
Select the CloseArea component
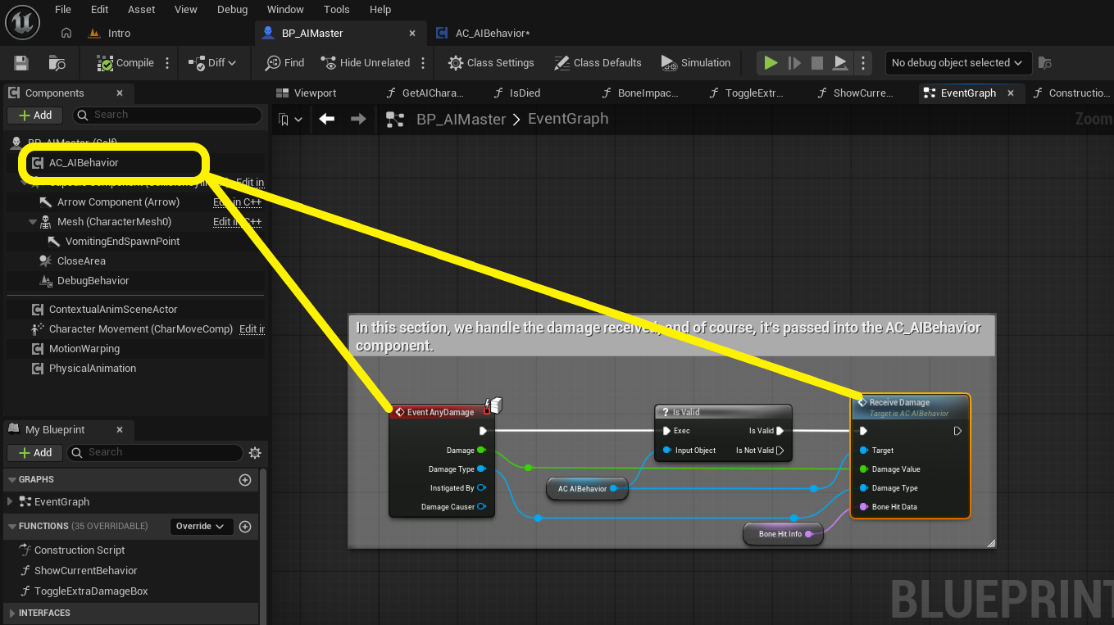[81, 261]
